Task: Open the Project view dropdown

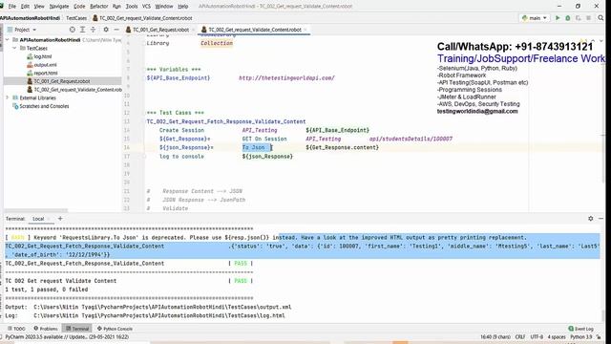Action: pyautogui.click(x=22, y=30)
